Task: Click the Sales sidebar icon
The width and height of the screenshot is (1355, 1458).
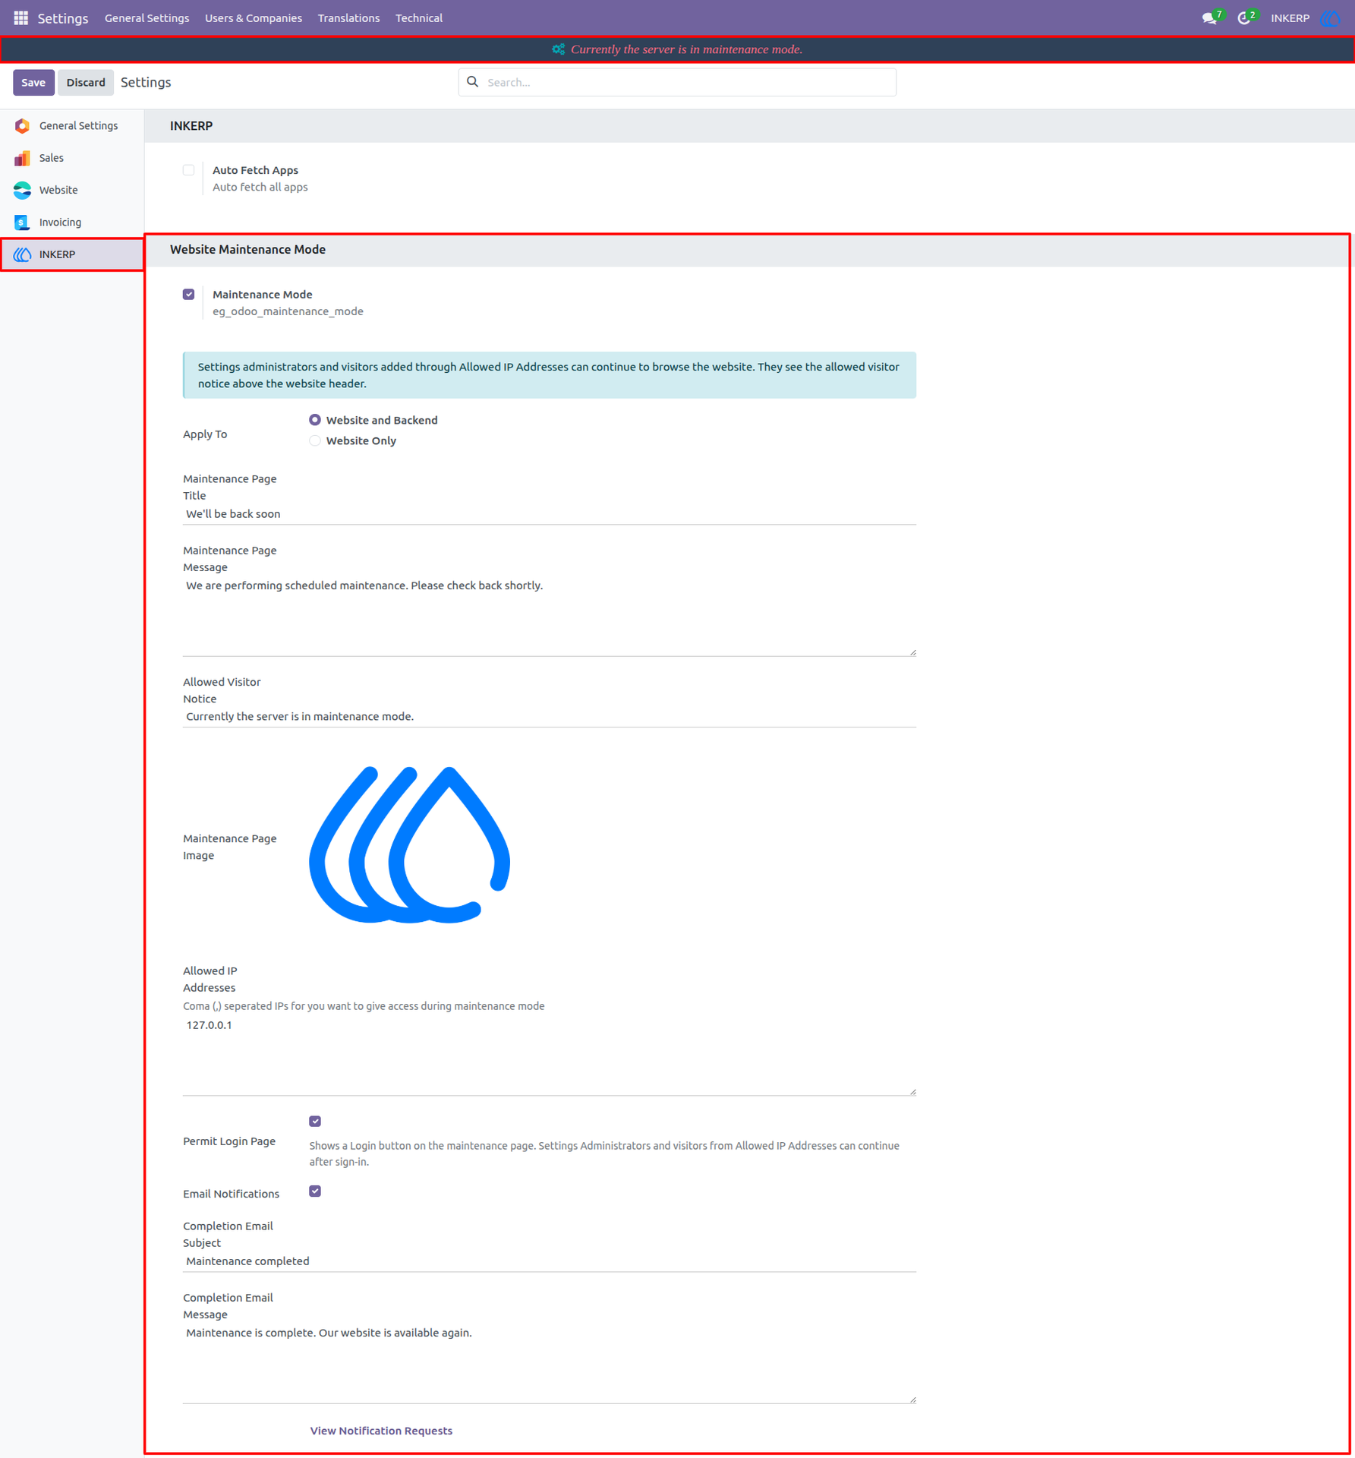Action: pyautogui.click(x=22, y=158)
